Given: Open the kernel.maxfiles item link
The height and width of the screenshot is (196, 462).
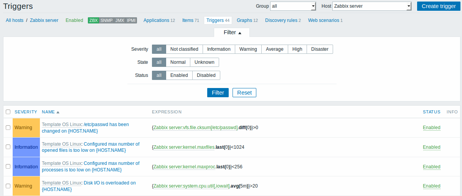Looking at the screenshot, I should pos(184,147).
